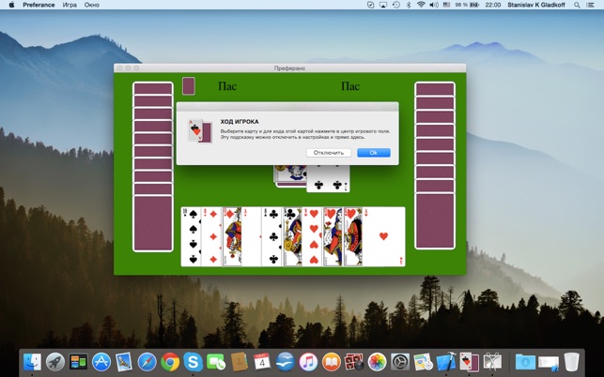
Task: Open Finder from the dock
Action: [x=34, y=361]
